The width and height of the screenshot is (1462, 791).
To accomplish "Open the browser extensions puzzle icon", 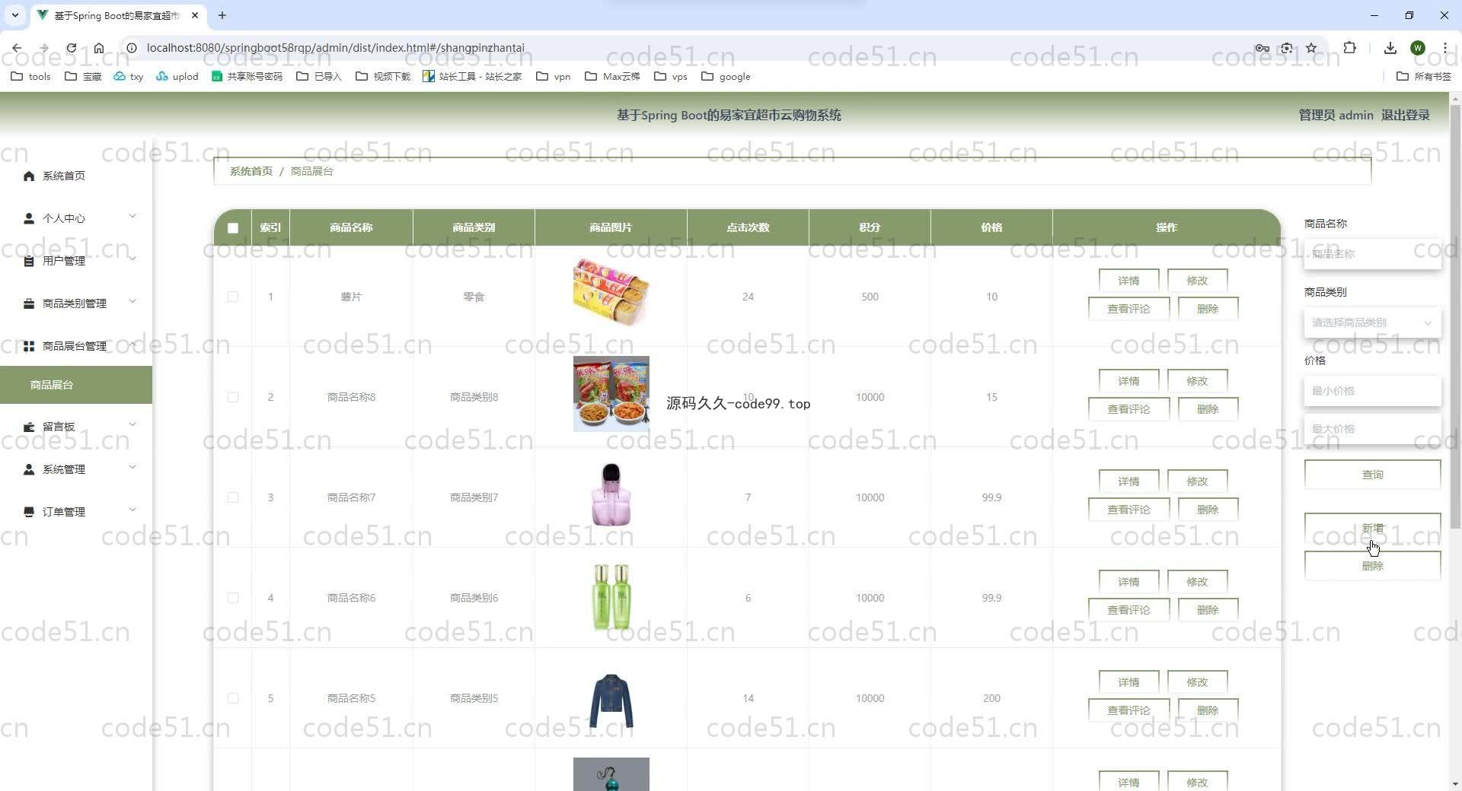I will click(x=1349, y=48).
